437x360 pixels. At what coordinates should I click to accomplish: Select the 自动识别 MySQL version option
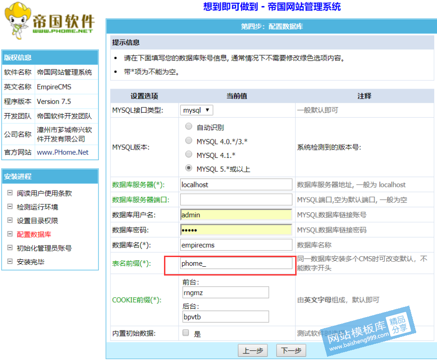(x=188, y=126)
